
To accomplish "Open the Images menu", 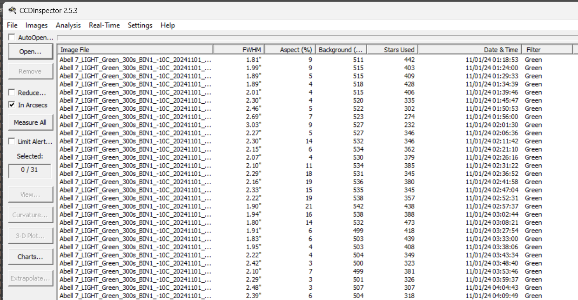I will (x=36, y=25).
